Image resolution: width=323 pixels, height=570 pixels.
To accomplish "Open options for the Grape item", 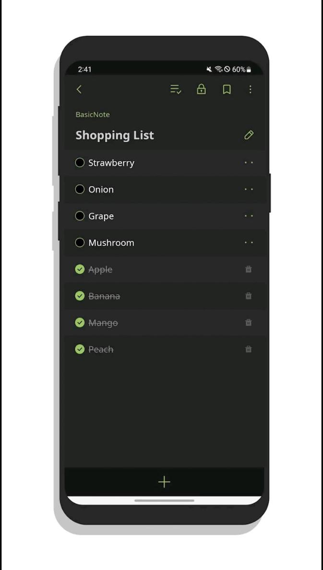I will click(249, 216).
